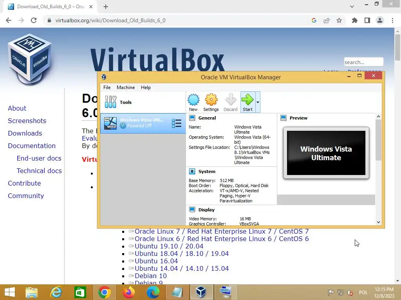This screenshot has height=300, width=401.
Task: Open Internet Explorer from the taskbar
Action: point(56,292)
